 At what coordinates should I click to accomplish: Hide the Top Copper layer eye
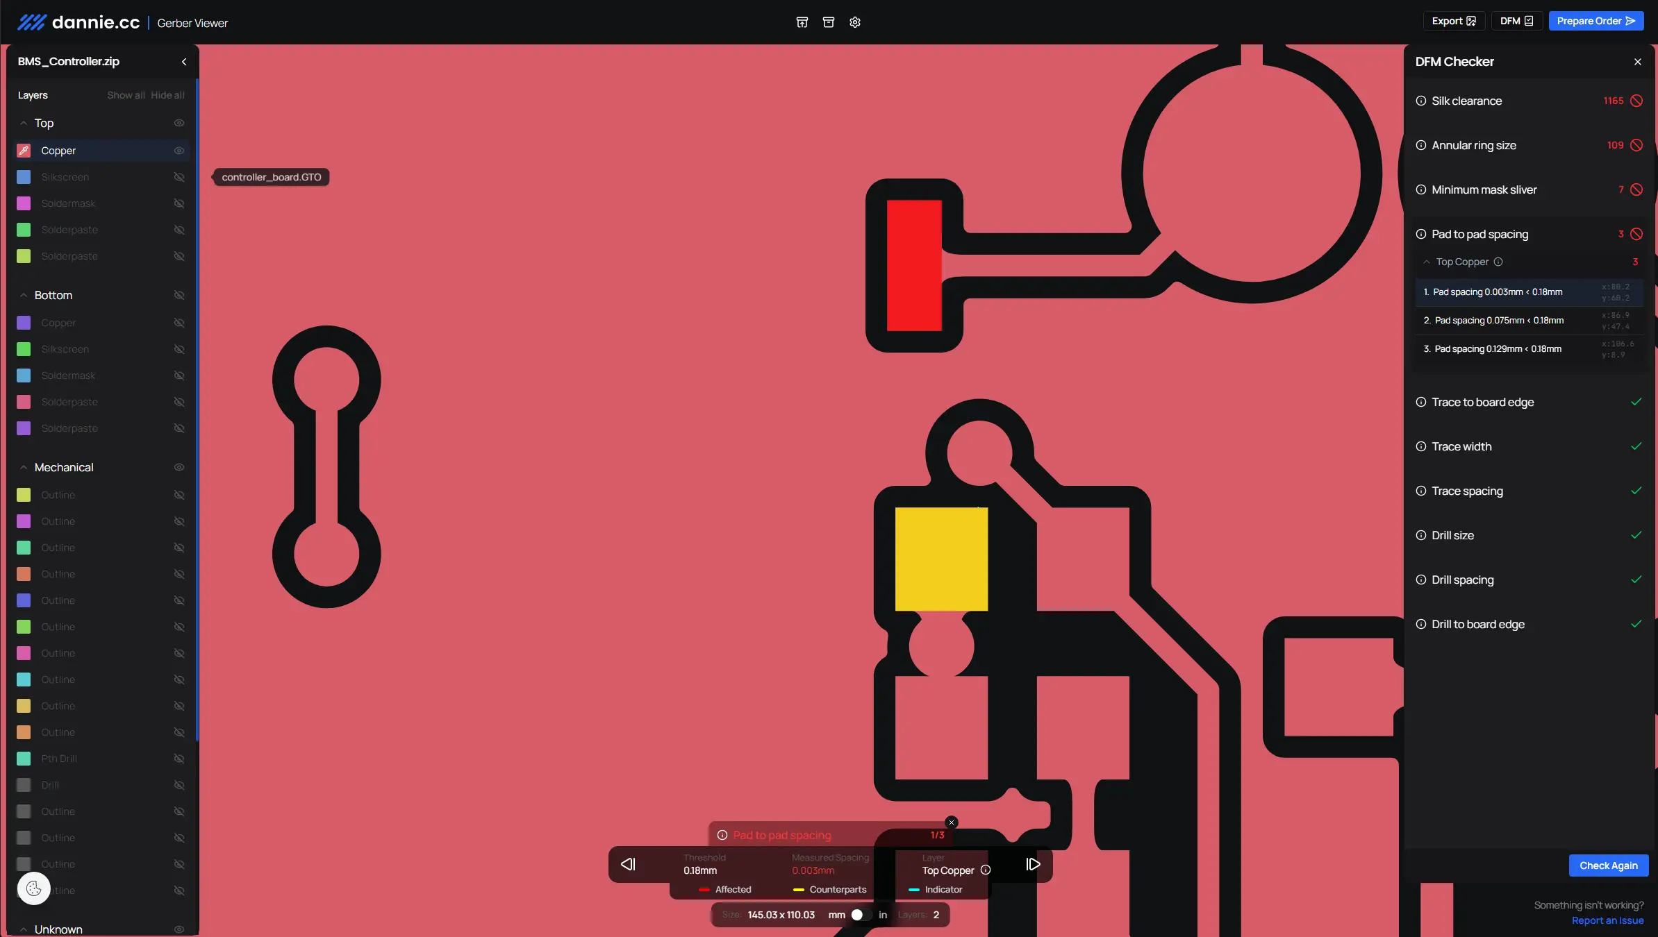(179, 151)
